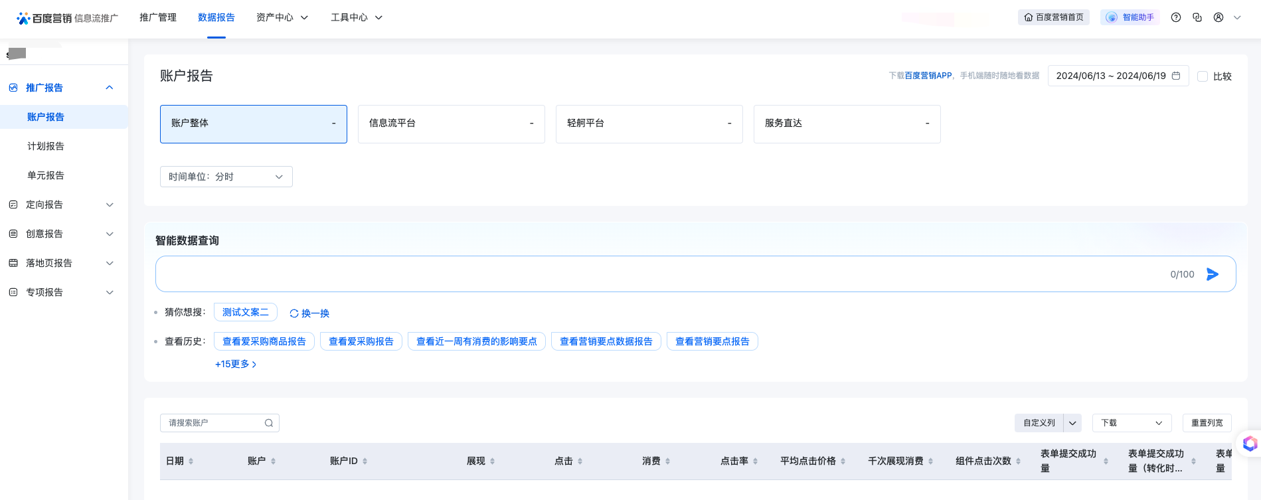Click the 智能助手 button
The image size is (1261, 500).
1130,18
